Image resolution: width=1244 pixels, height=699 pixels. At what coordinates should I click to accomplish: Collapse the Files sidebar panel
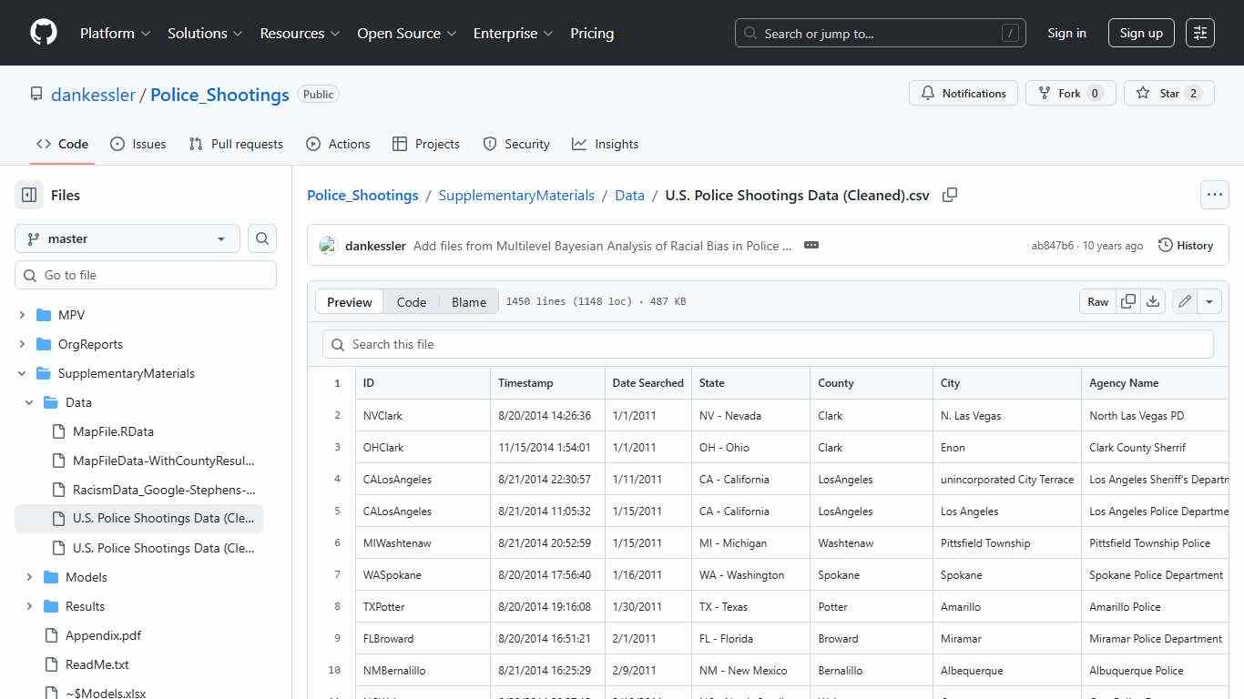tap(28, 195)
